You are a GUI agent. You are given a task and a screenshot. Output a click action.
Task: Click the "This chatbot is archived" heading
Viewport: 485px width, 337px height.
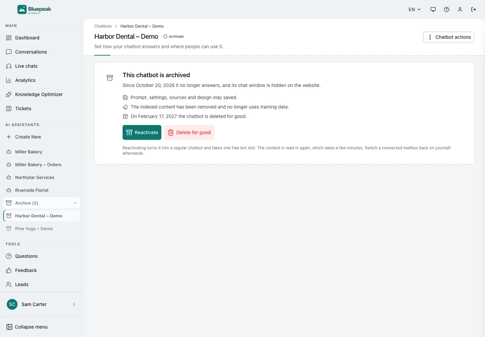pyautogui.click(x=156, y=75)
